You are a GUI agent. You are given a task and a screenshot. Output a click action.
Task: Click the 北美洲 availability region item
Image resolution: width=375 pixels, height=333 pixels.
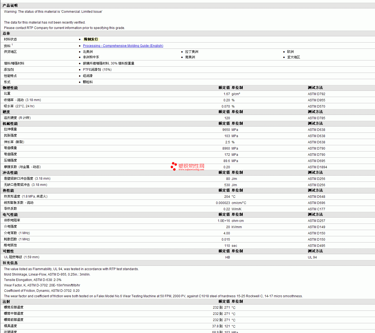pos(88,52)
